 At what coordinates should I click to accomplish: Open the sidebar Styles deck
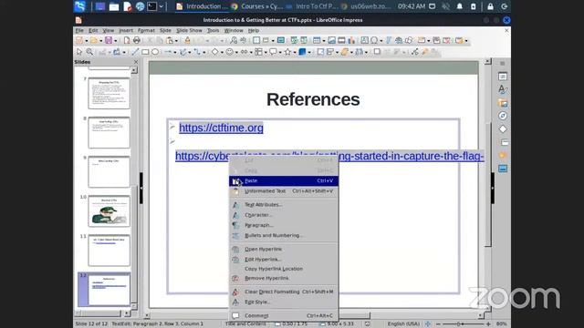click(503, 89)
